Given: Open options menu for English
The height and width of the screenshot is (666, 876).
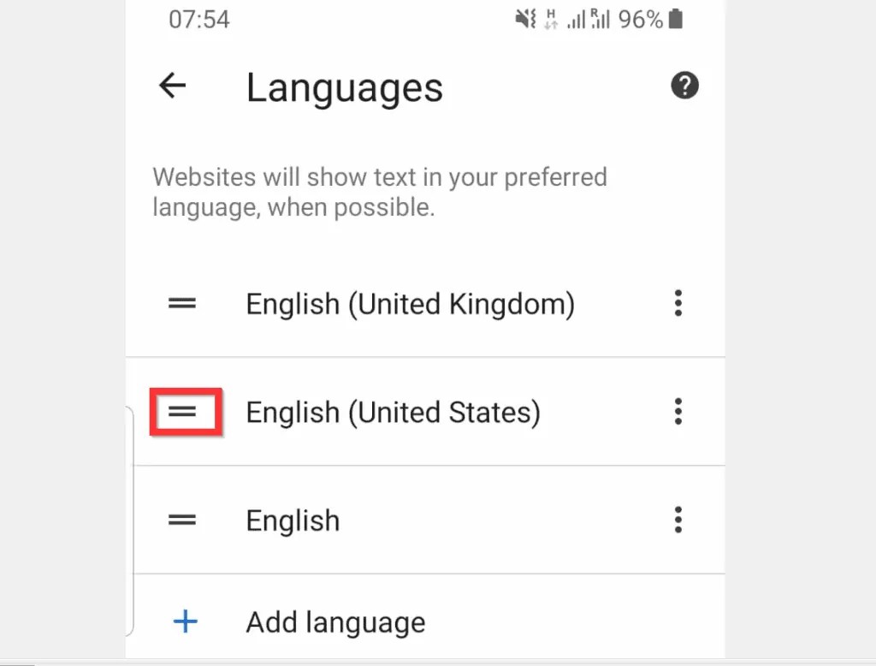Looking at the screenshot, I should pos(678,520).
